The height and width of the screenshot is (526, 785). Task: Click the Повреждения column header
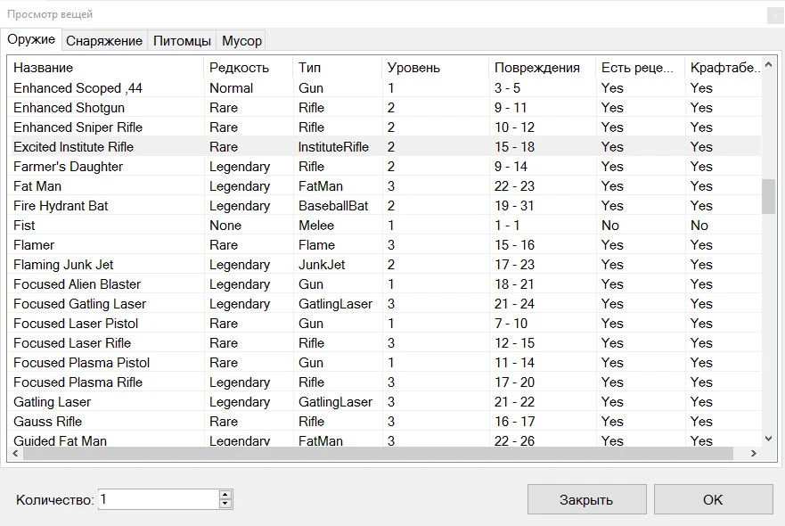coord(536,68)
